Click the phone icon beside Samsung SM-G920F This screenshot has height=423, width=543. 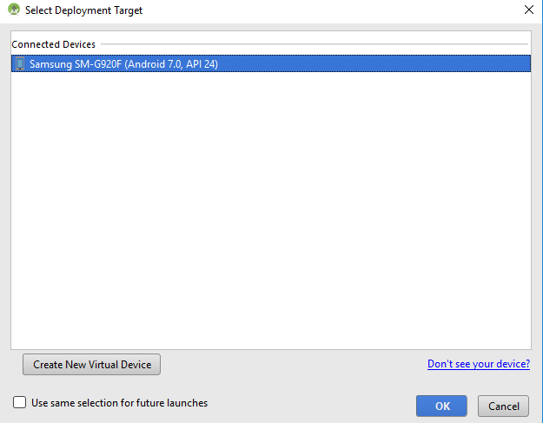[20, 63]
